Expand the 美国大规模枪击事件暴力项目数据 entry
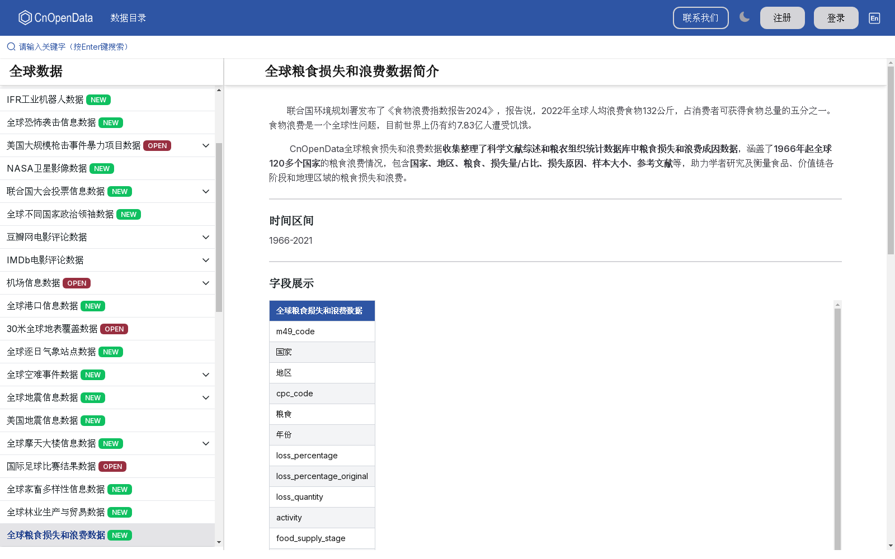Image resolution: width=895 pixels, height=559 pixels. [x=205, y=145]
